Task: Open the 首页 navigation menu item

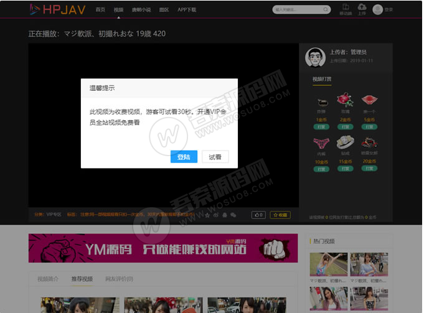Action: pyautogui.click(x=100, y=10)
